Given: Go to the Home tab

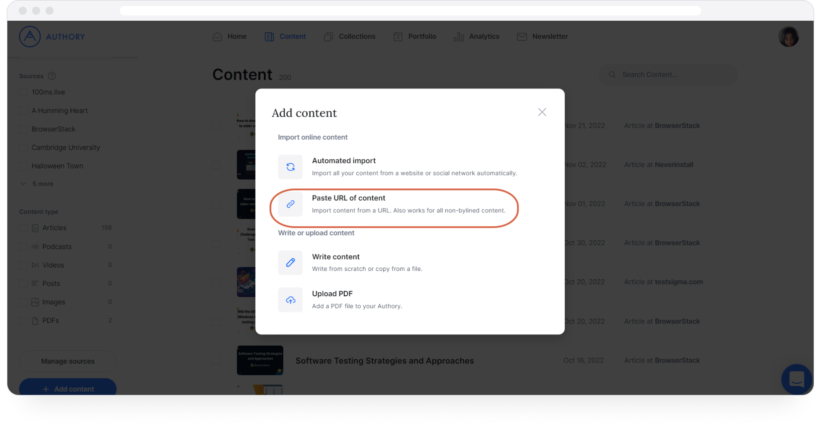Looking at the screenshot, I should 230,36.
